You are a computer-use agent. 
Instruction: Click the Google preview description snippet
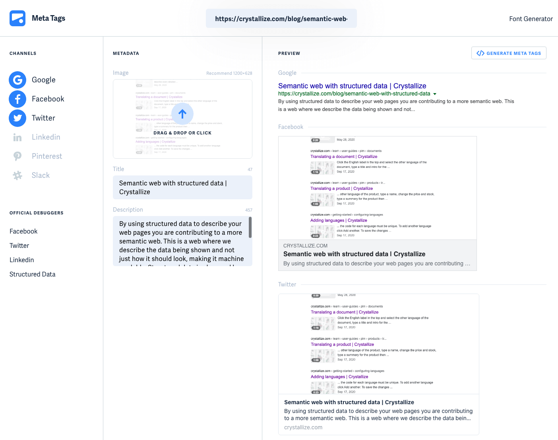tap(396, 105)
